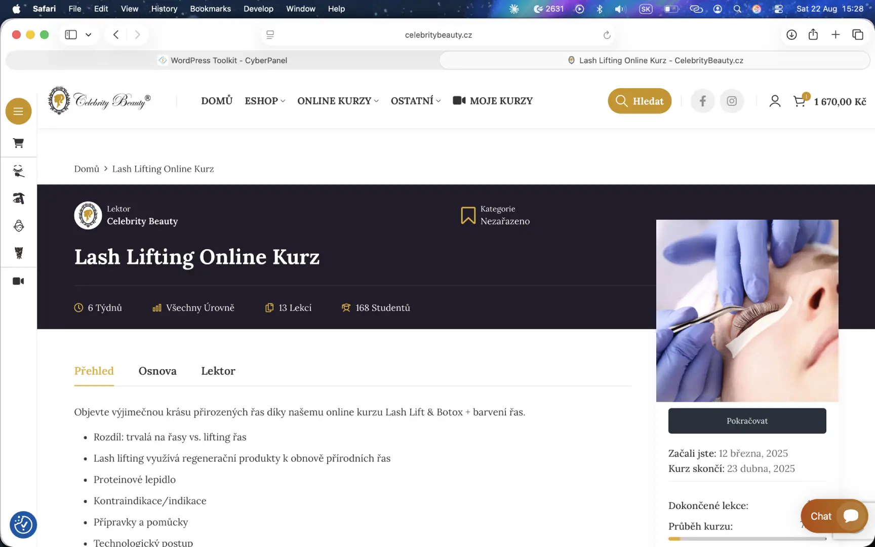
Task: Toggle the Safari sidebar icon
Action: [x=71, y=34]
